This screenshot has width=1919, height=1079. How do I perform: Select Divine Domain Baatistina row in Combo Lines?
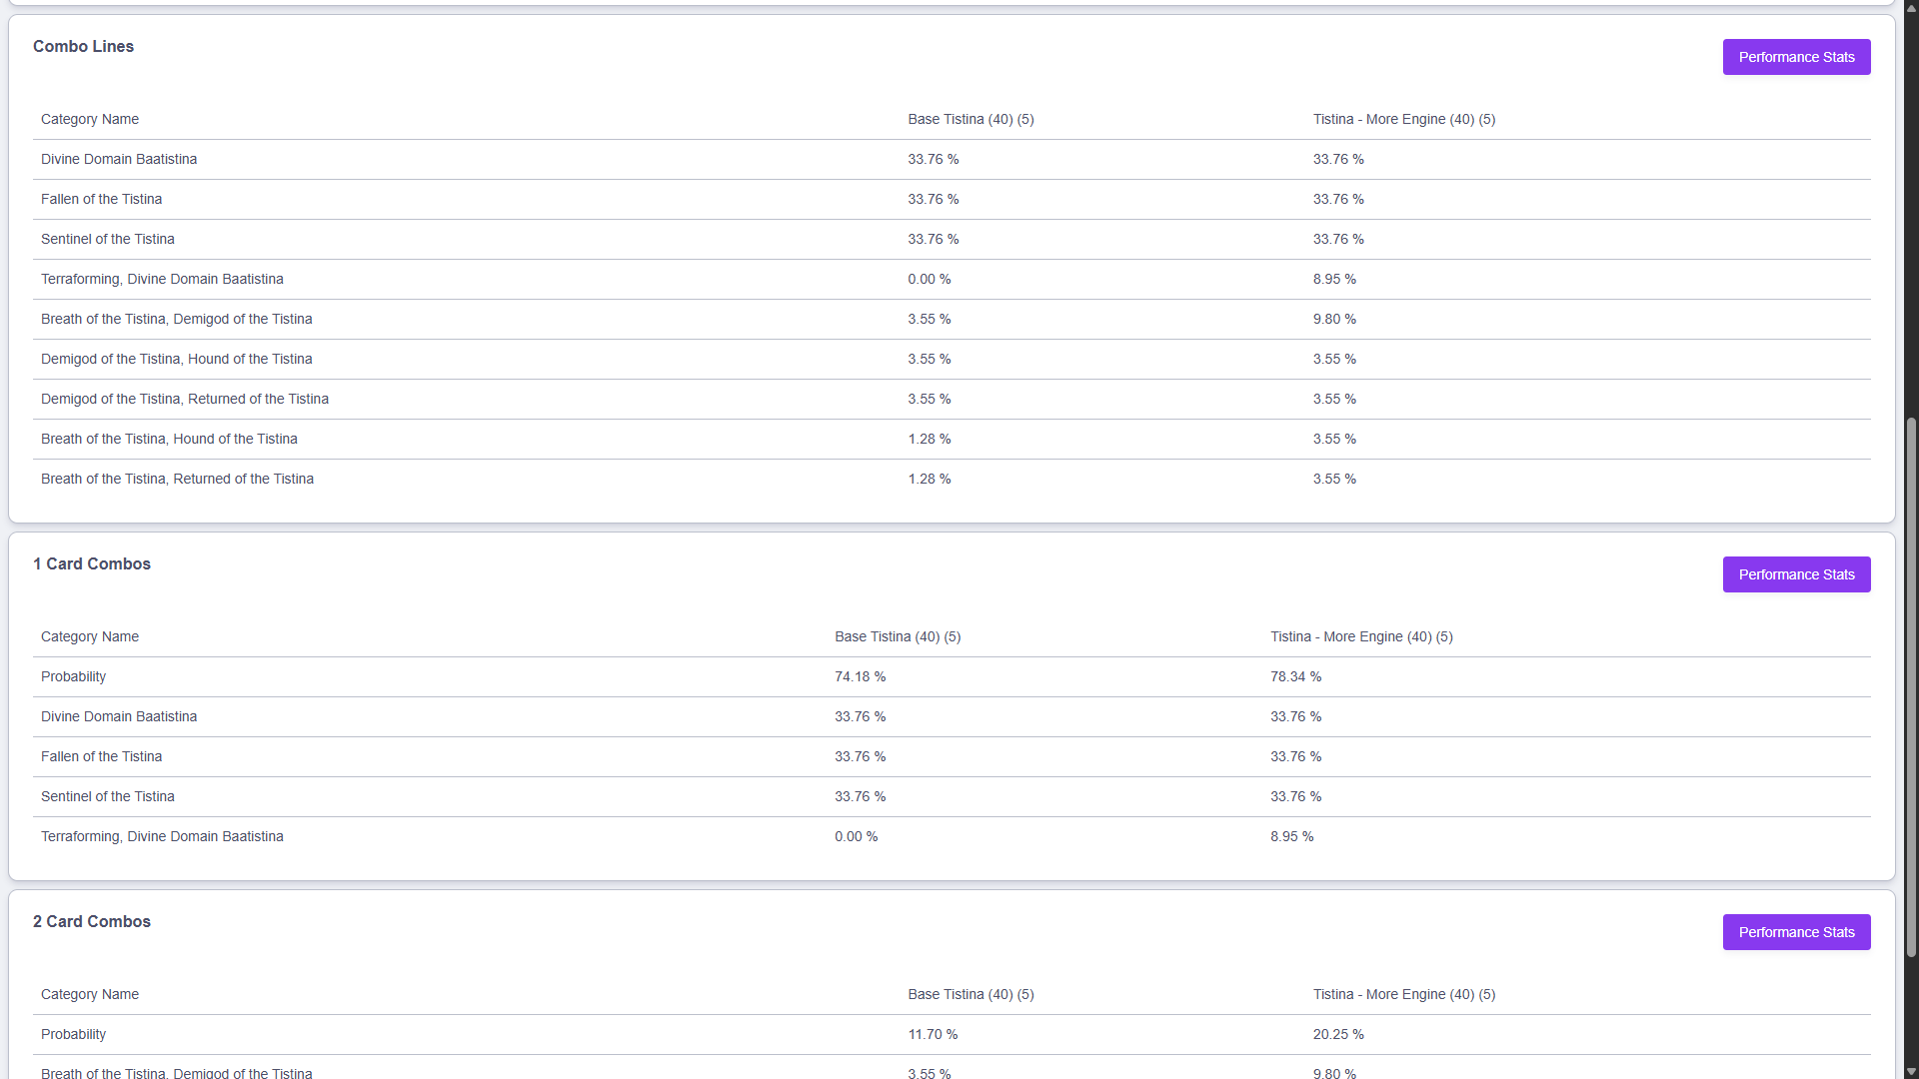[x=952, y=159]
